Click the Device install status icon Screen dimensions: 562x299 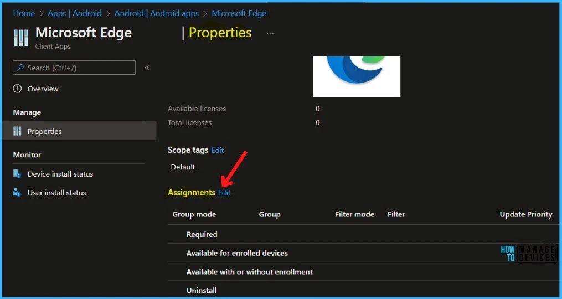[17, 174]
